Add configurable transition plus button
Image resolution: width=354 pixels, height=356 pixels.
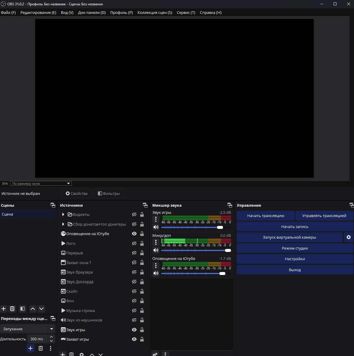(30, 348)
